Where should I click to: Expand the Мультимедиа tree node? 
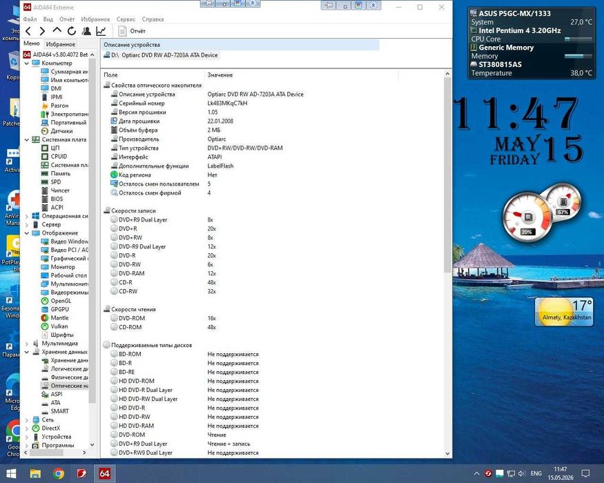pyautogui.click(x=27, y=343)
